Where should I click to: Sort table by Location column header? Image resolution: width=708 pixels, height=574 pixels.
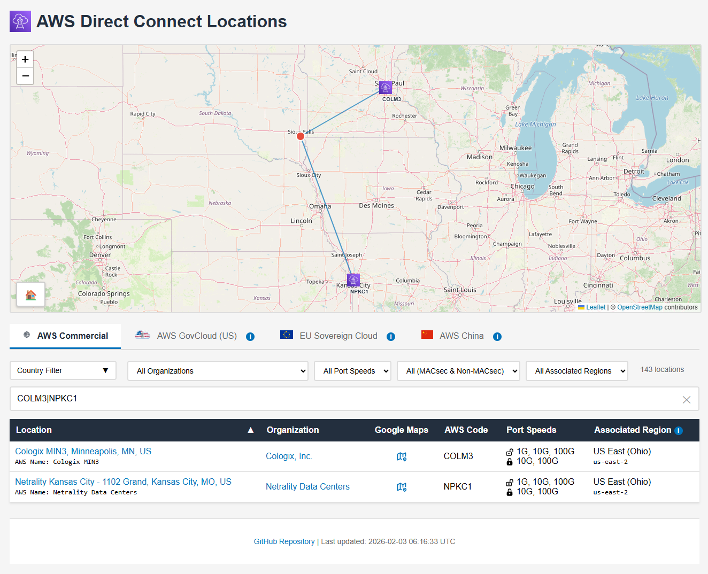[x=34, y=430]
